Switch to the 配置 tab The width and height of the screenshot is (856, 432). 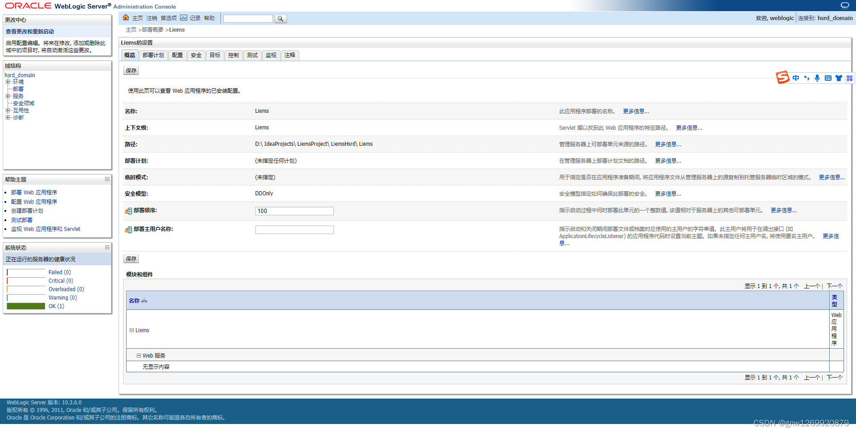(x=177, y=55)
